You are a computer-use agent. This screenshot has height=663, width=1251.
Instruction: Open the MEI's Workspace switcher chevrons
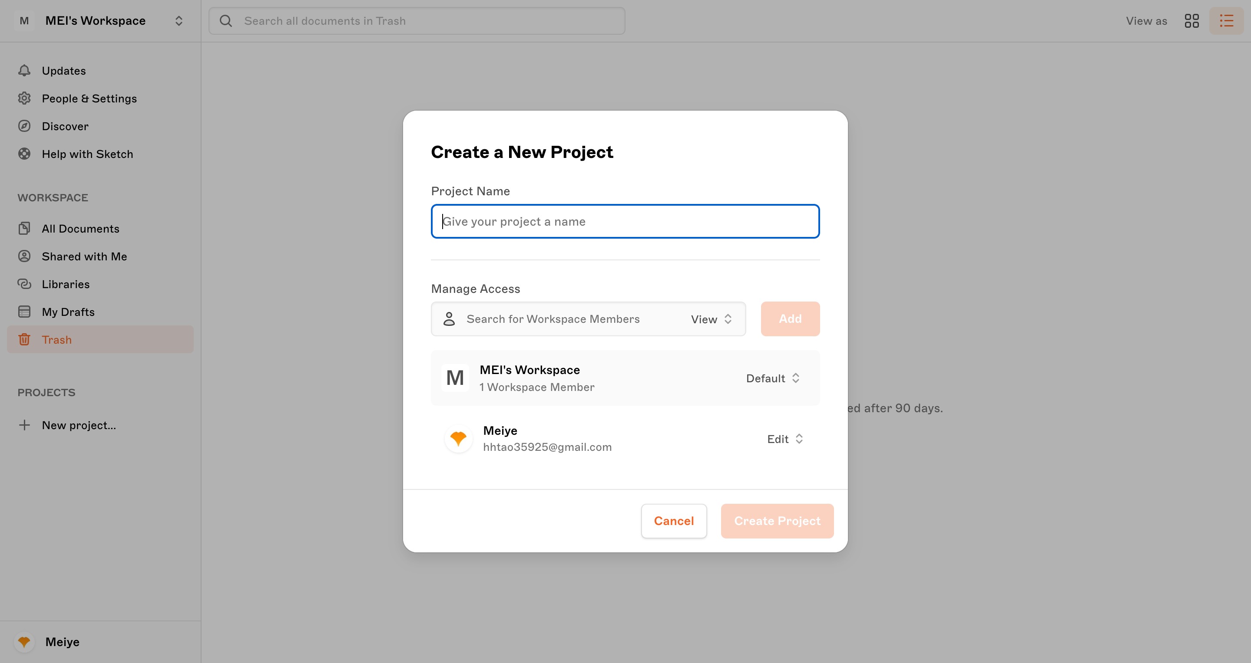(179, 21)
